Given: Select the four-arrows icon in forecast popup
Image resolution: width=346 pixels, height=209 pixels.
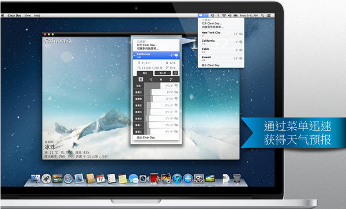Looking at the screenshot, I should [x=171, y=79].
